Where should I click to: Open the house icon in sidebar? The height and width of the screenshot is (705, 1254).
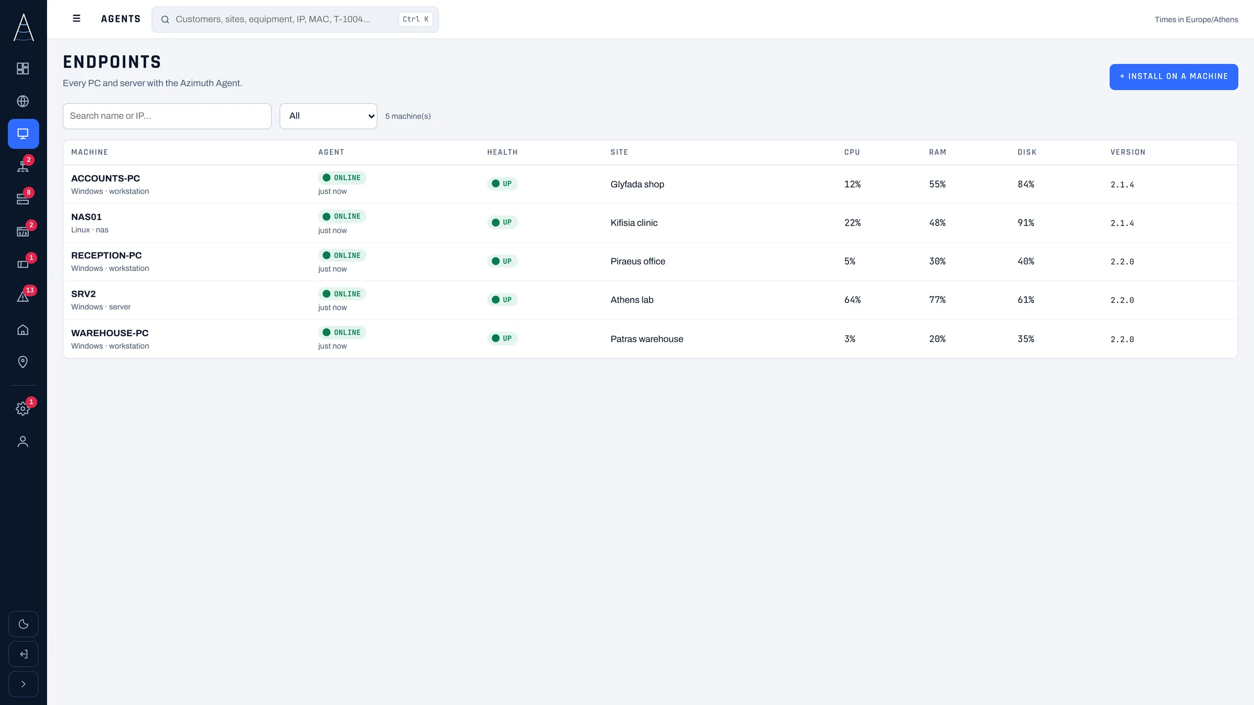23,330
